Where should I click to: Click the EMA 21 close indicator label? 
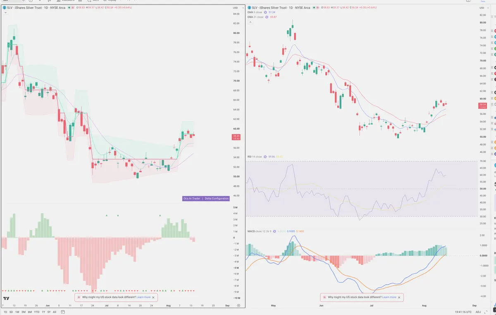(x=255, y=17)
